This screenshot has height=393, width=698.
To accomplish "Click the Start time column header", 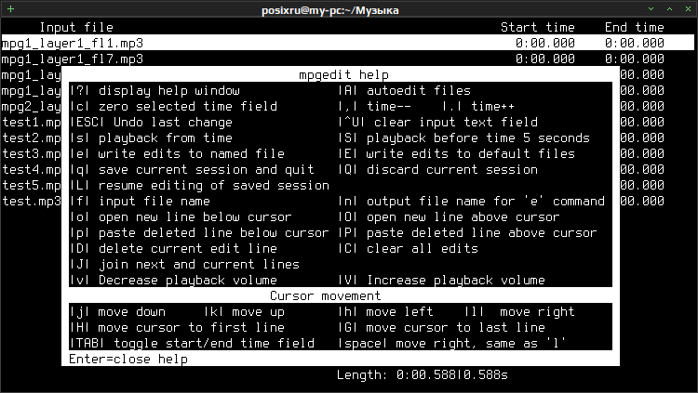I will [x=538, y=28].
